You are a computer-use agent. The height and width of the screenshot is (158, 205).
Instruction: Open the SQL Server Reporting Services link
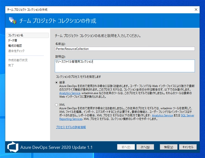188,116
